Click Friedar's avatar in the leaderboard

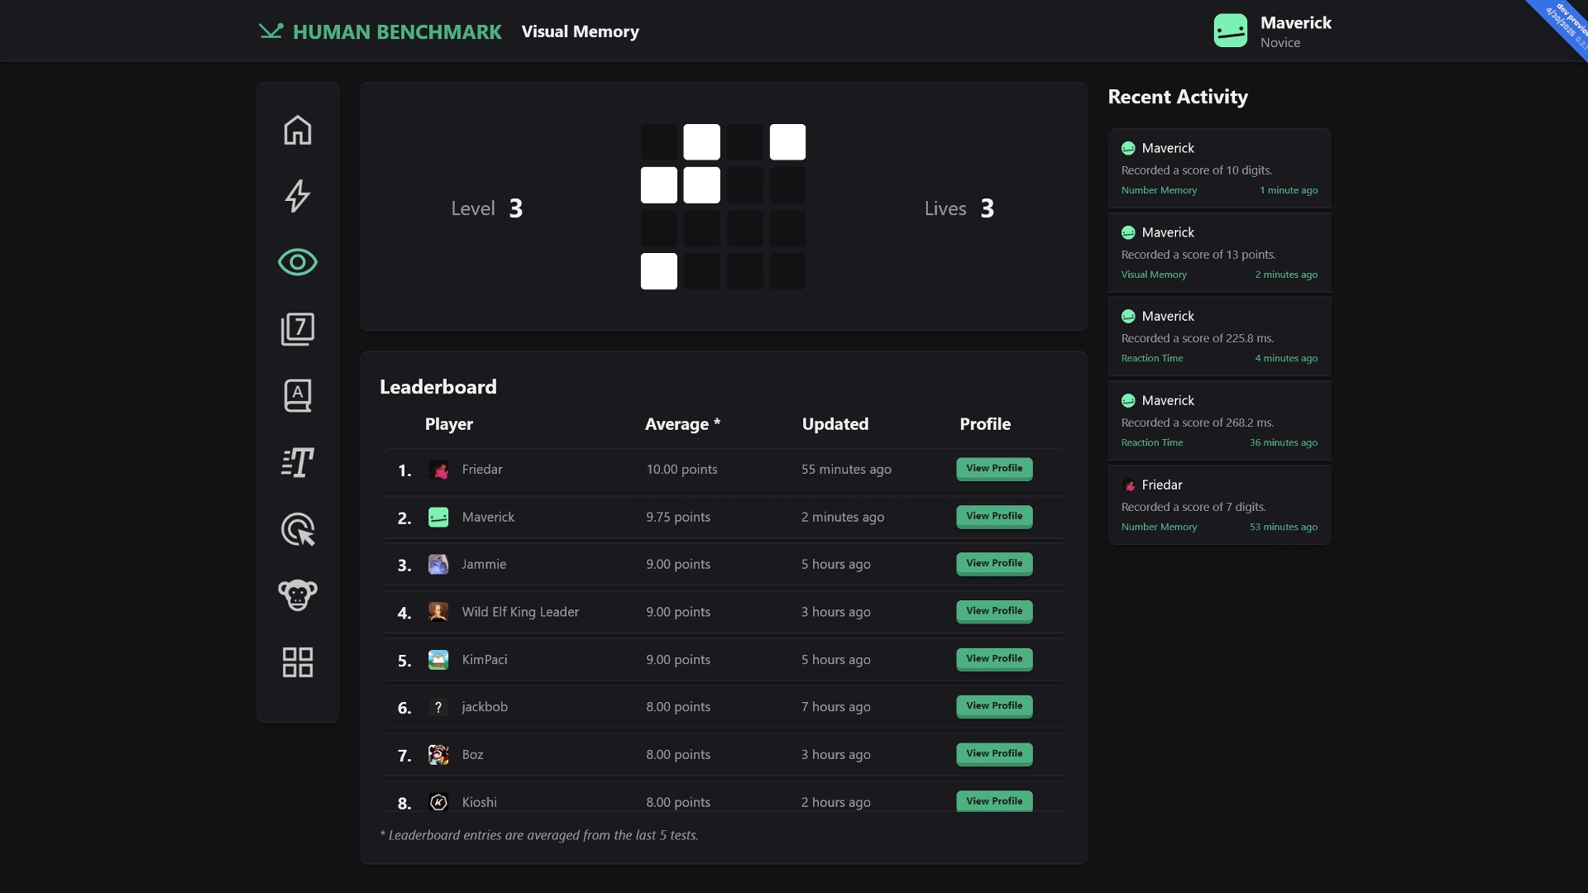click(x=438, y=470)
